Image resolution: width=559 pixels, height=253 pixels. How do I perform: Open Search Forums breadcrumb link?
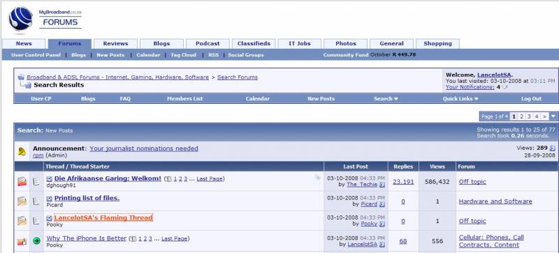(x=238, y=77)
